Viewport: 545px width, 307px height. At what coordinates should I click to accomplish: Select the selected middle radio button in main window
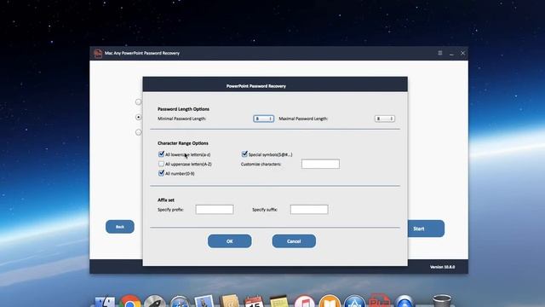tap(138, 117)
